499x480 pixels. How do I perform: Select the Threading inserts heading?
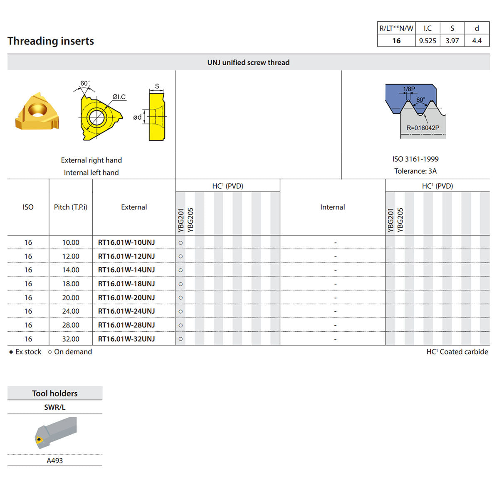click(x=51, y=41)
